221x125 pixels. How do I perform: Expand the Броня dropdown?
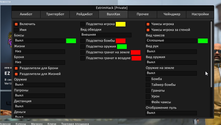(x=40, y=62)
